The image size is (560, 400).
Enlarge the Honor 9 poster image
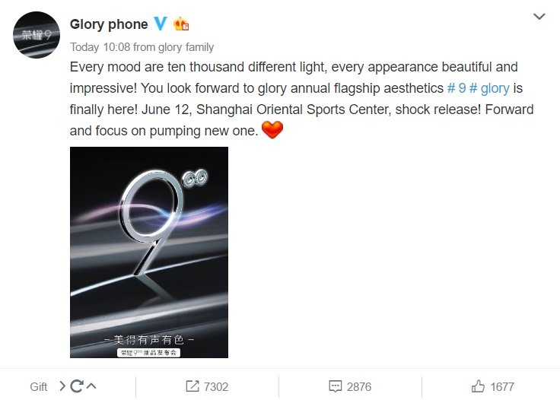click(x=149, y=252)
